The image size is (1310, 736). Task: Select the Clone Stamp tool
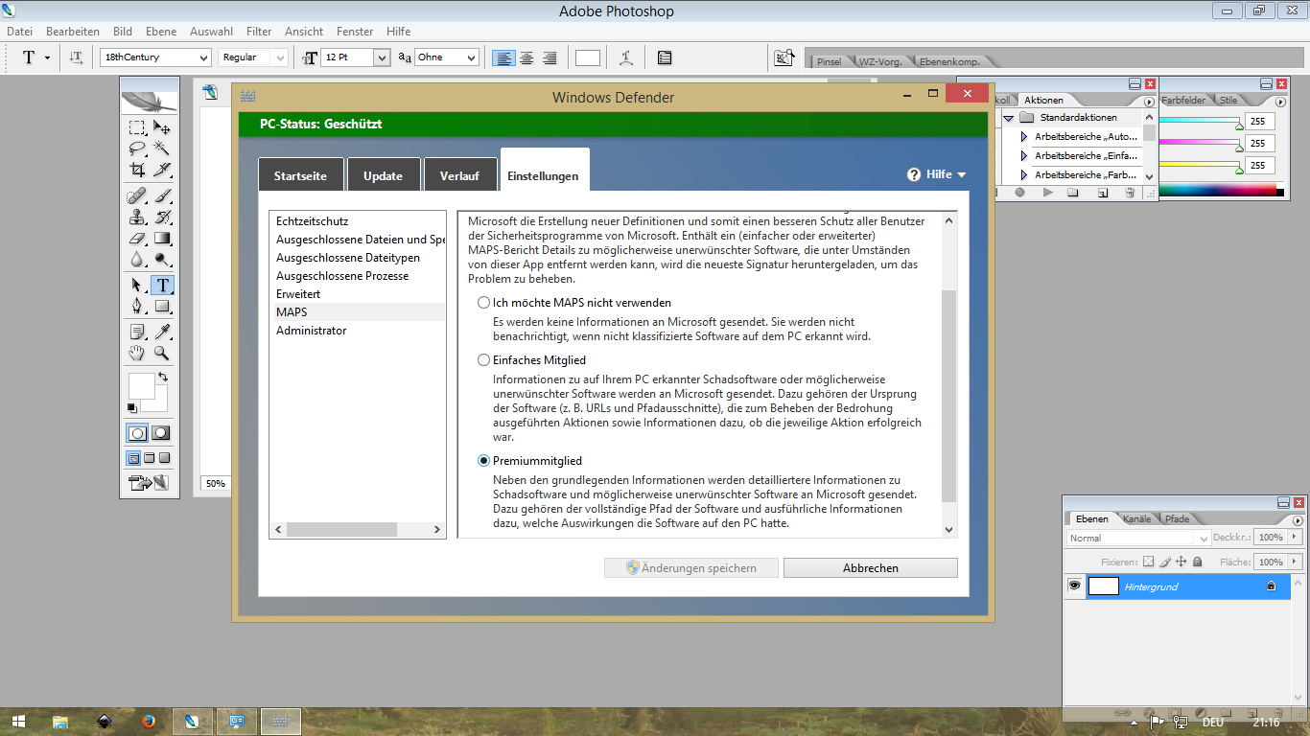click(138, 218)
